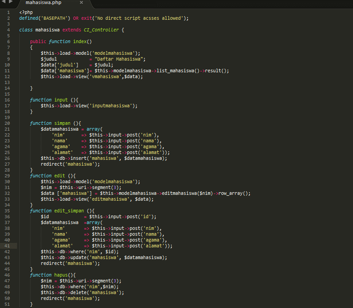This screenshot has width=353, height=308.
Task: Click the 'BASEPATH' string on line 2
Action: click(x=54, y=18)
